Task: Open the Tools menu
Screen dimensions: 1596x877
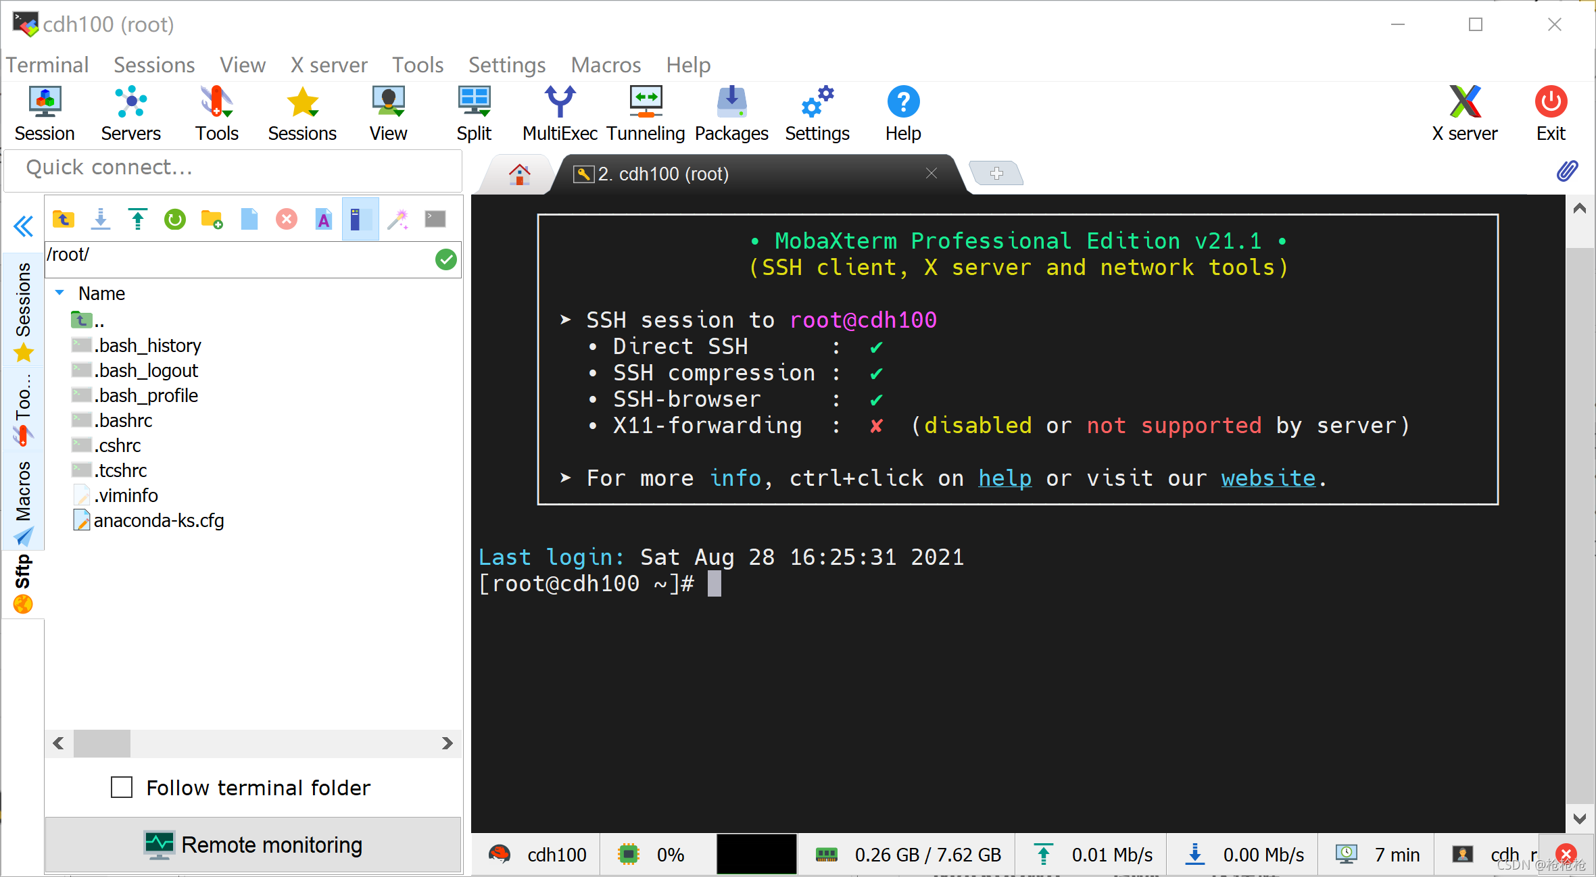Action: [418, 65]
